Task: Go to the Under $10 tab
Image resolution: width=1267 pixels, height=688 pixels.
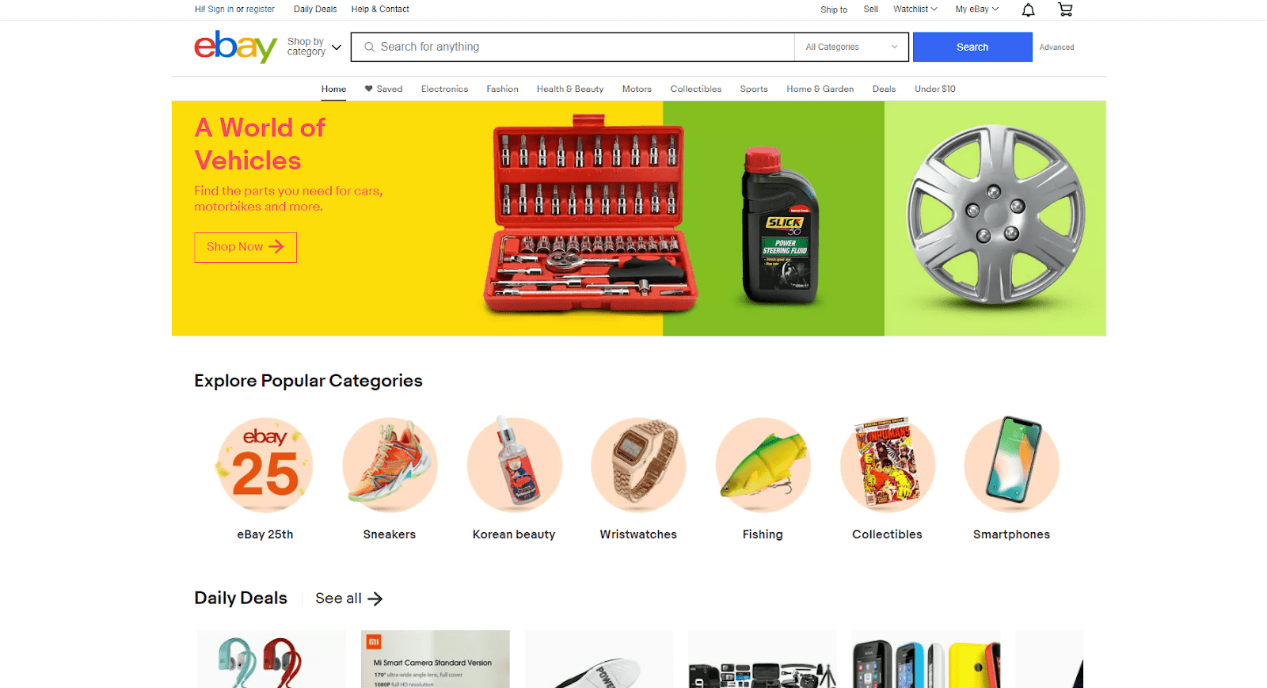Action: pyautogui.click(x=935, y=89)
